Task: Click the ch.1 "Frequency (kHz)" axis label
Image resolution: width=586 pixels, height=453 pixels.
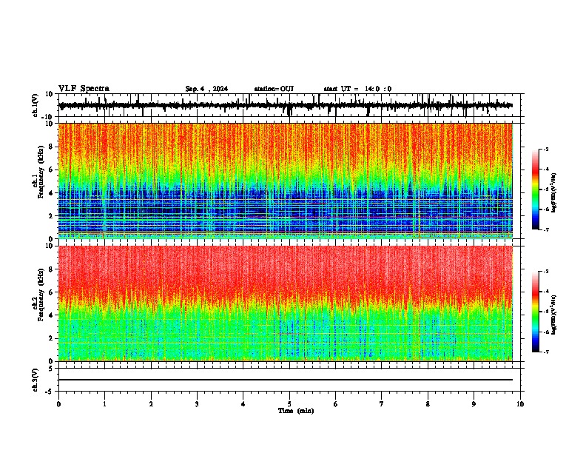Action: point(41,172)
